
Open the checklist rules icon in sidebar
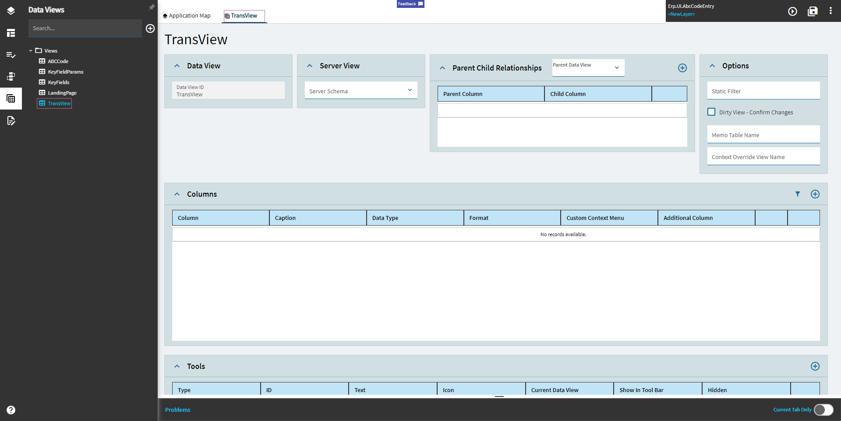[x=11, y=55]
